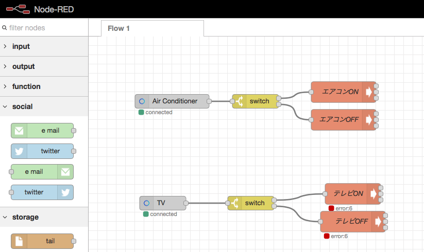The image size is (424, 252).
Task: Click green status dot under TV
Action: [146, 214]
